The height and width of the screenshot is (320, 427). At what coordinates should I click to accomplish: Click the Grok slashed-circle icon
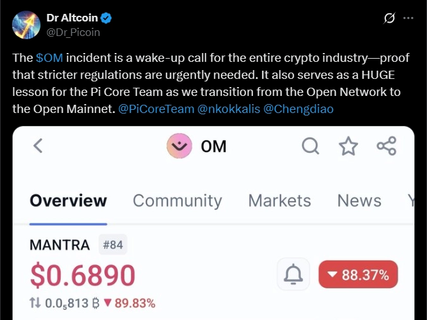(x=389, y=18)
